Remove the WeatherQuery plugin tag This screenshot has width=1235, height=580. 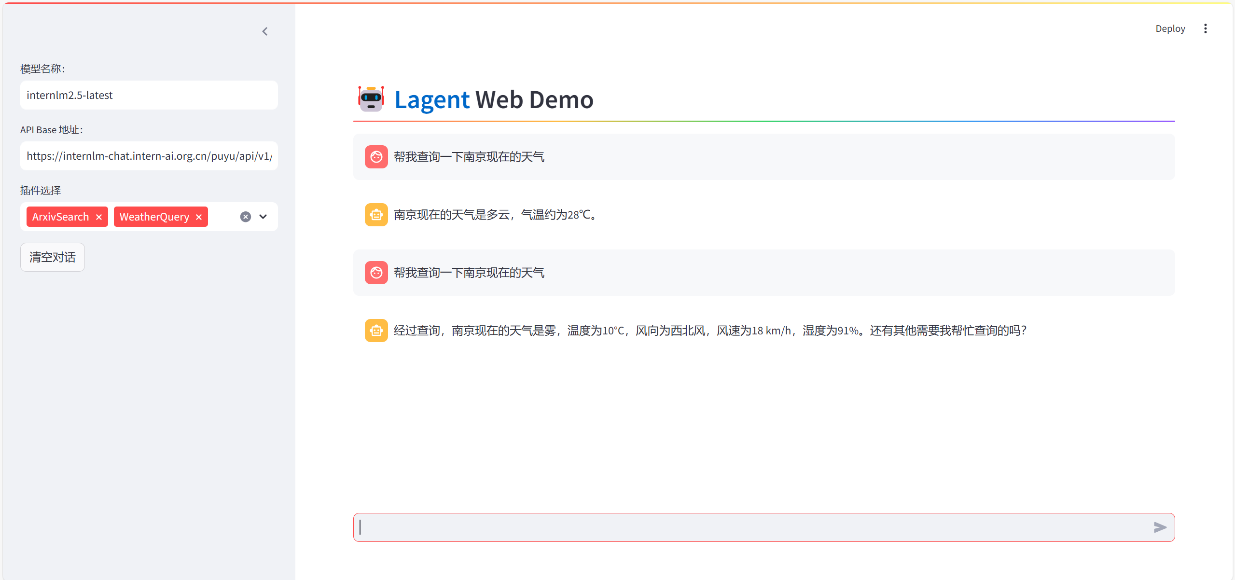pos(199,217)
